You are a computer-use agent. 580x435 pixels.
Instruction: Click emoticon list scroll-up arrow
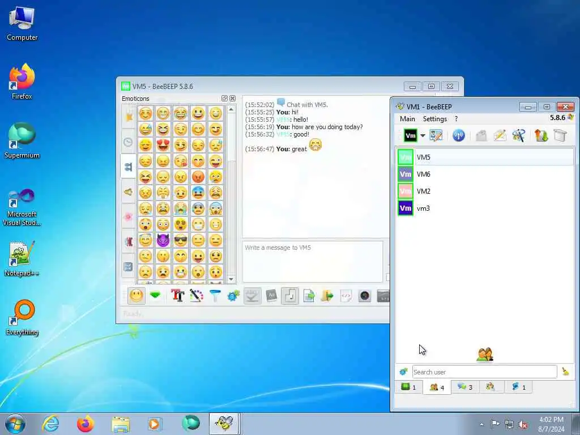pos(231,109)
